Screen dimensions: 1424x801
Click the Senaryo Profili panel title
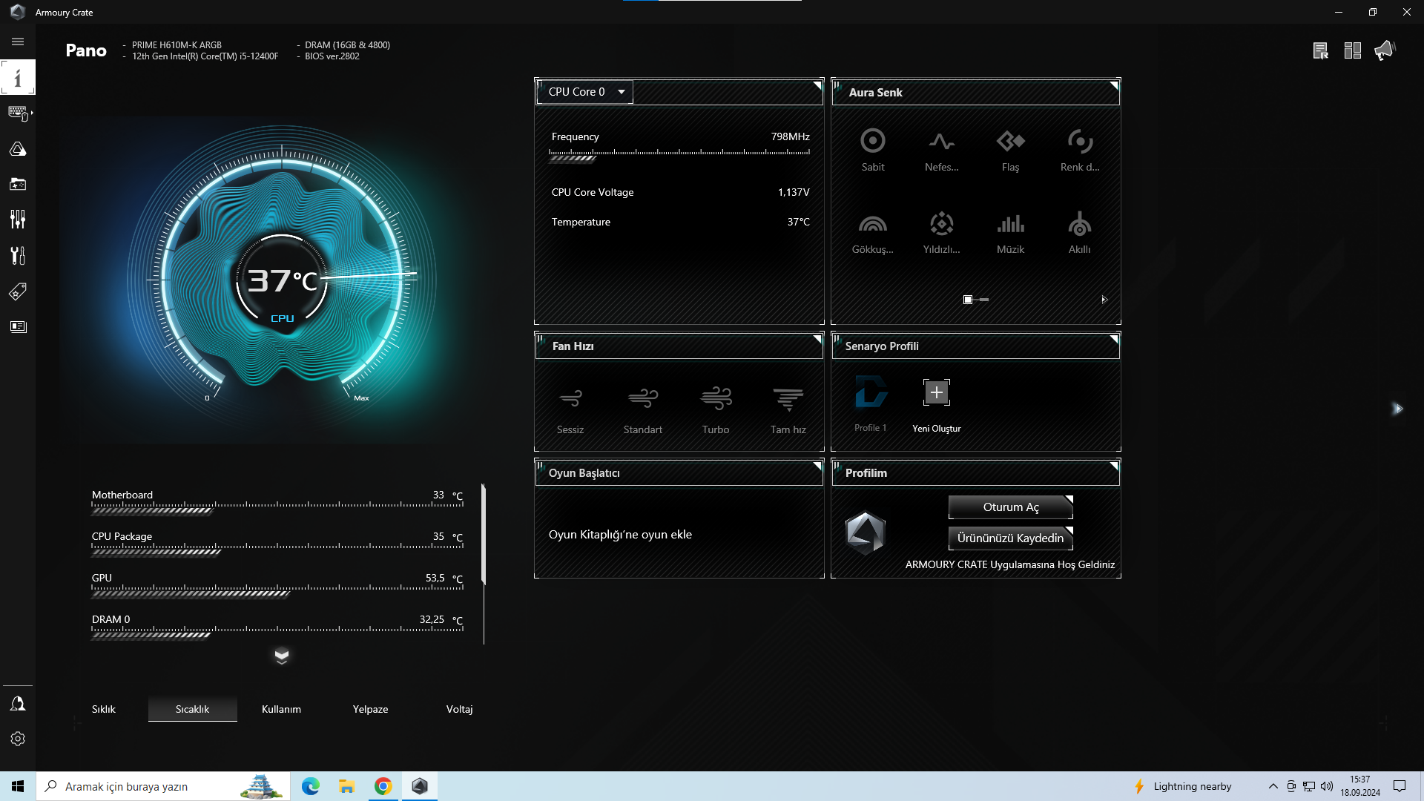pos(882,346)
